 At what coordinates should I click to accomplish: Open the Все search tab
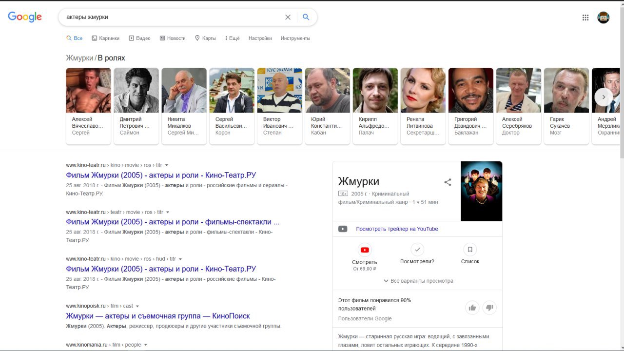click(x=74, y=38)
